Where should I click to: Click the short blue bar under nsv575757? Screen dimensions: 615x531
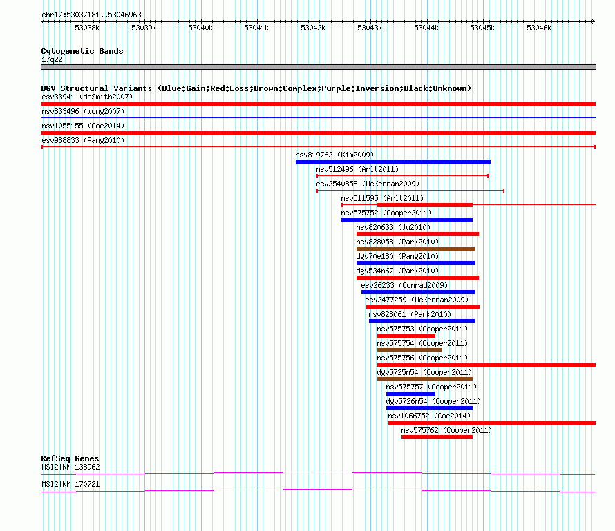410,394
